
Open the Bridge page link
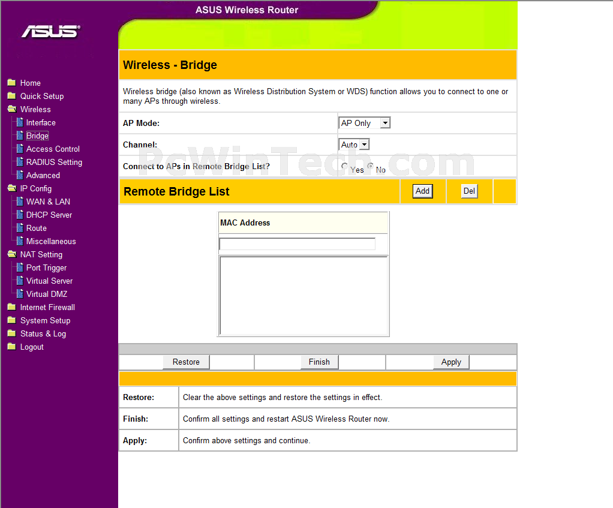coord(37,136)
